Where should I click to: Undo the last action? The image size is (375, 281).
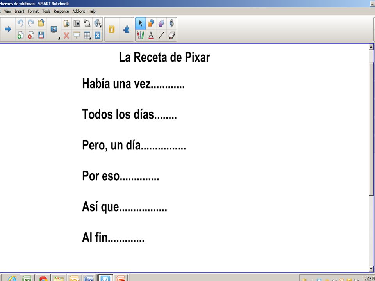[x=21, y=23]
